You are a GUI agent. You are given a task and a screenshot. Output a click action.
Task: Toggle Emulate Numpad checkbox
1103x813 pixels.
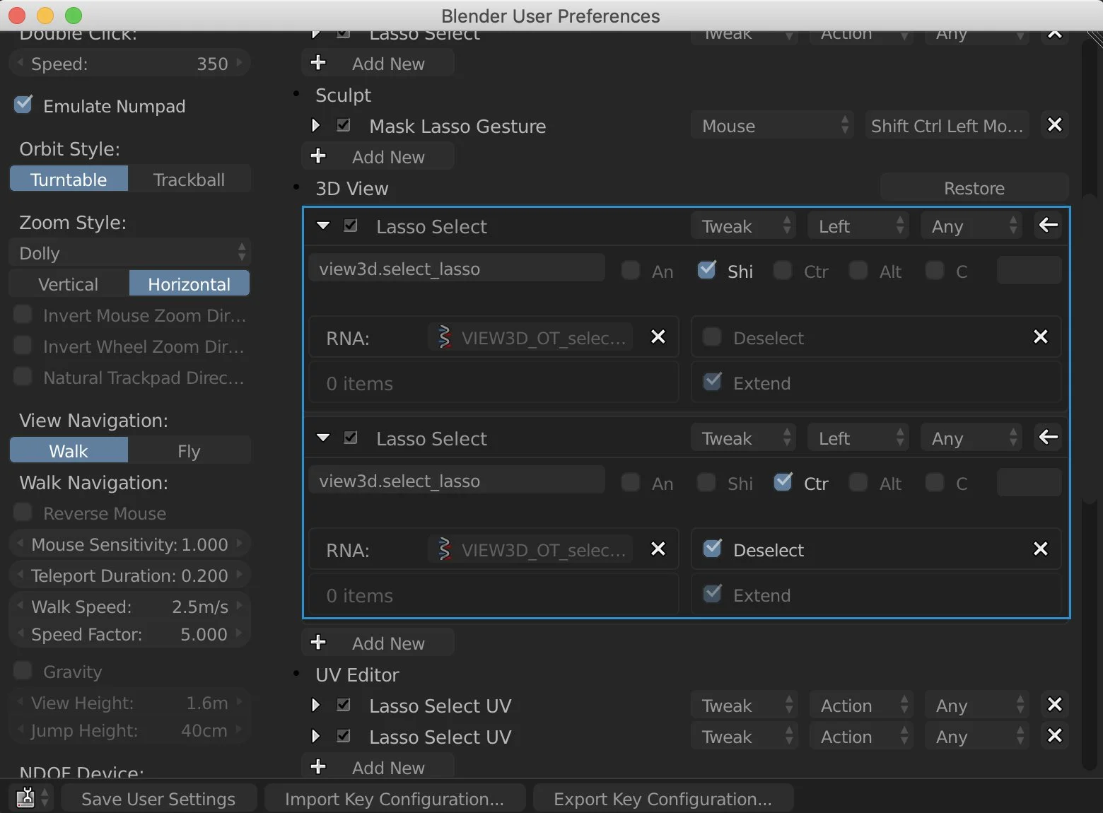23,105
